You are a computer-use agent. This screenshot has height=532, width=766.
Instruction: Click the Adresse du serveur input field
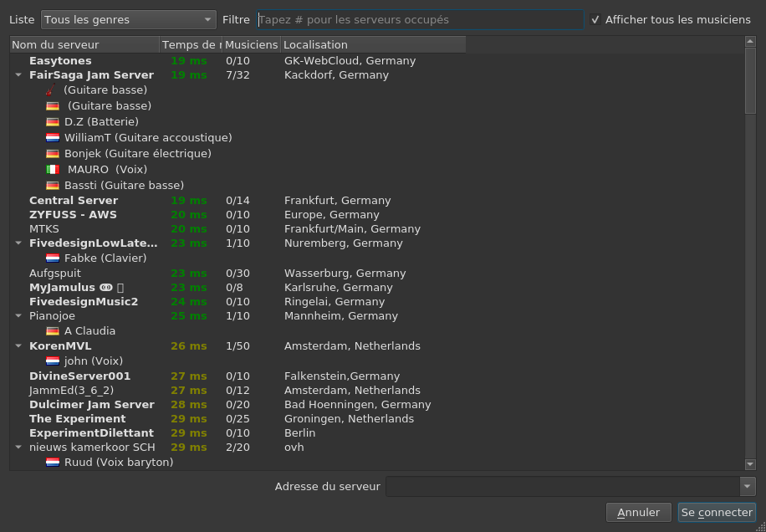tap(563, 486)
